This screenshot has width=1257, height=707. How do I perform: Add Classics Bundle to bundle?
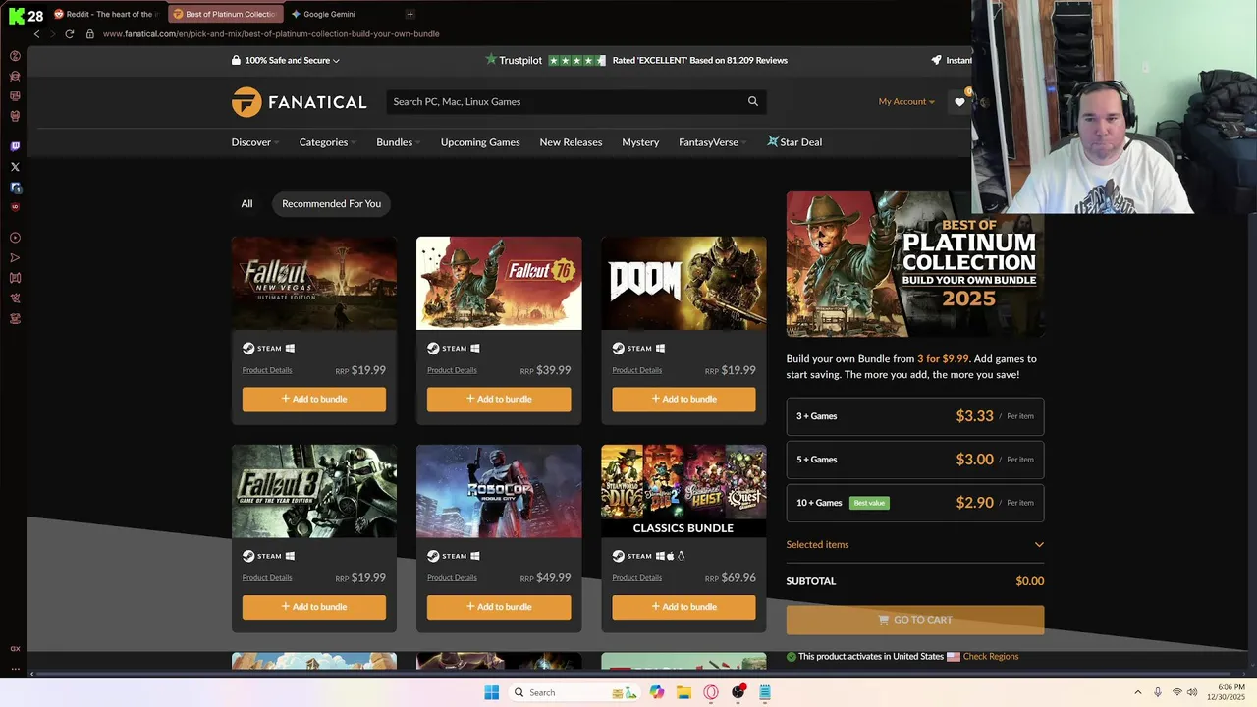[683, 606]
